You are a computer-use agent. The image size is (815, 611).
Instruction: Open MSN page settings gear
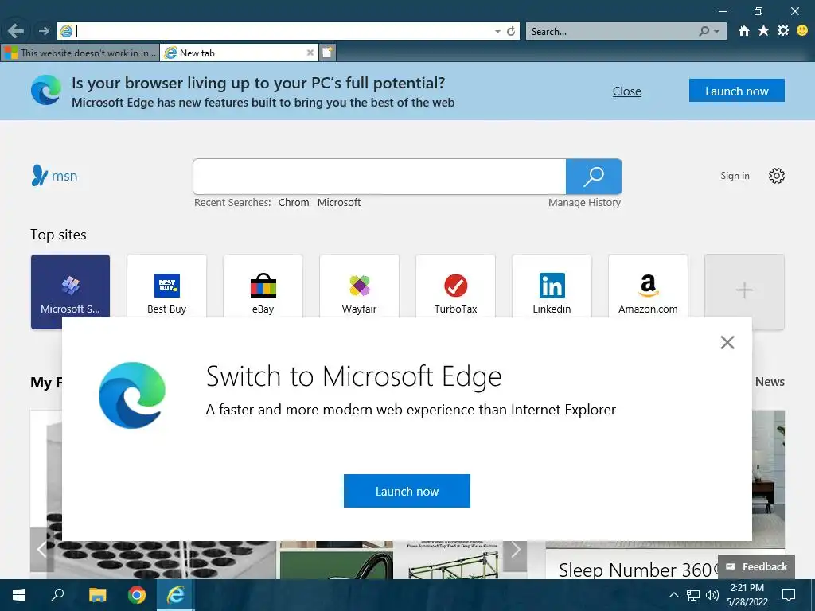[777, 176]
